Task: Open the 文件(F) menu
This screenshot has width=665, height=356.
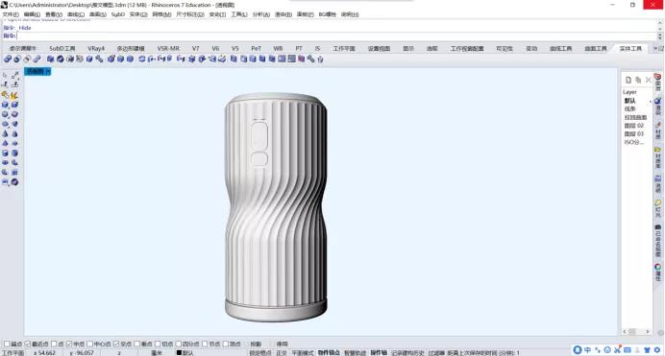Action: point(11,14)
